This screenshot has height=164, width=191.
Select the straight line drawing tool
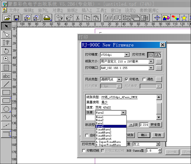click(x=6, y=84)
